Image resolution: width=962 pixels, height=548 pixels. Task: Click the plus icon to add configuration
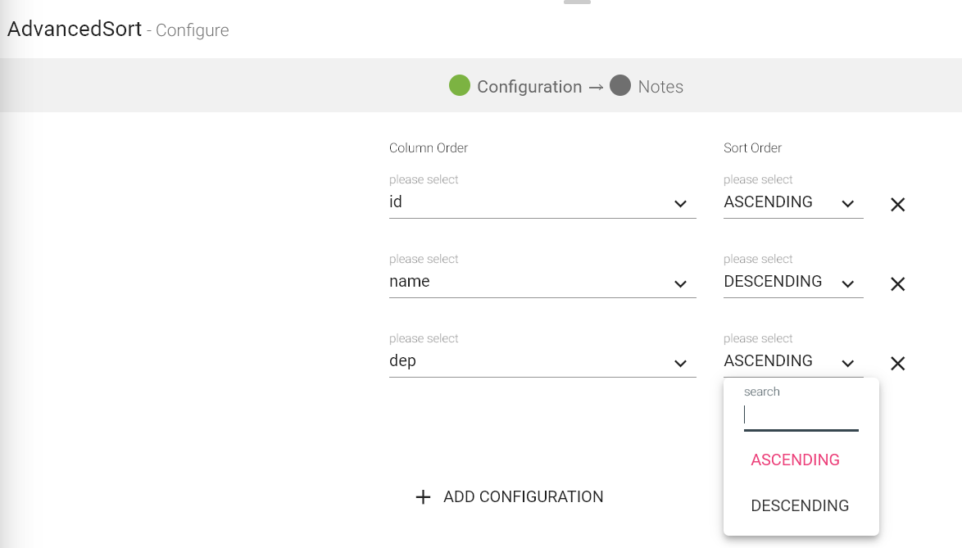[423, 497]
